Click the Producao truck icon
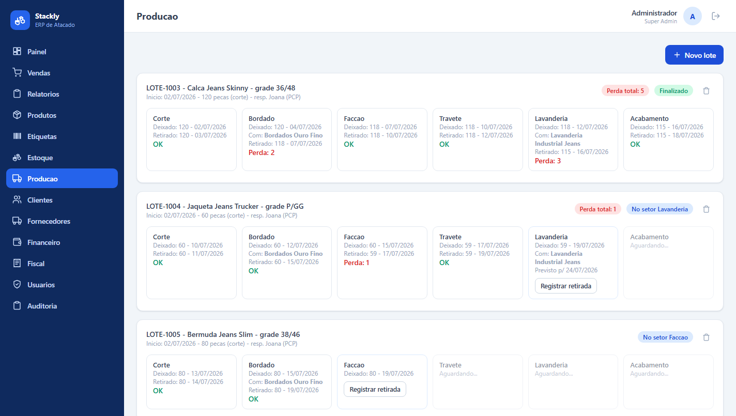Screen dimensions: 736x416 click(x=17, y=179)
